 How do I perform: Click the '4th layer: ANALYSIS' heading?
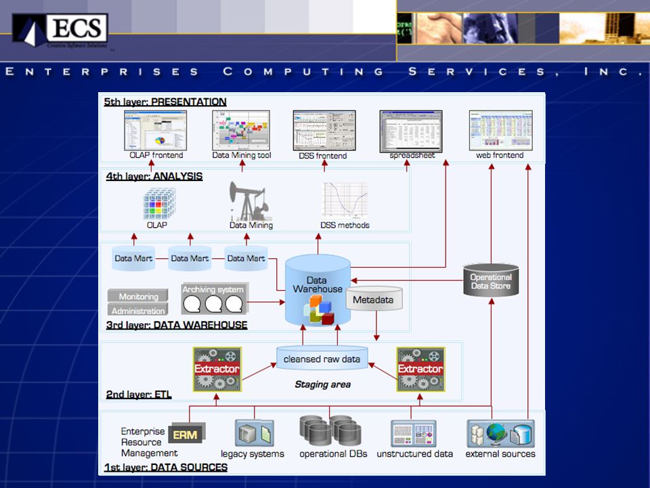(154, 176)
